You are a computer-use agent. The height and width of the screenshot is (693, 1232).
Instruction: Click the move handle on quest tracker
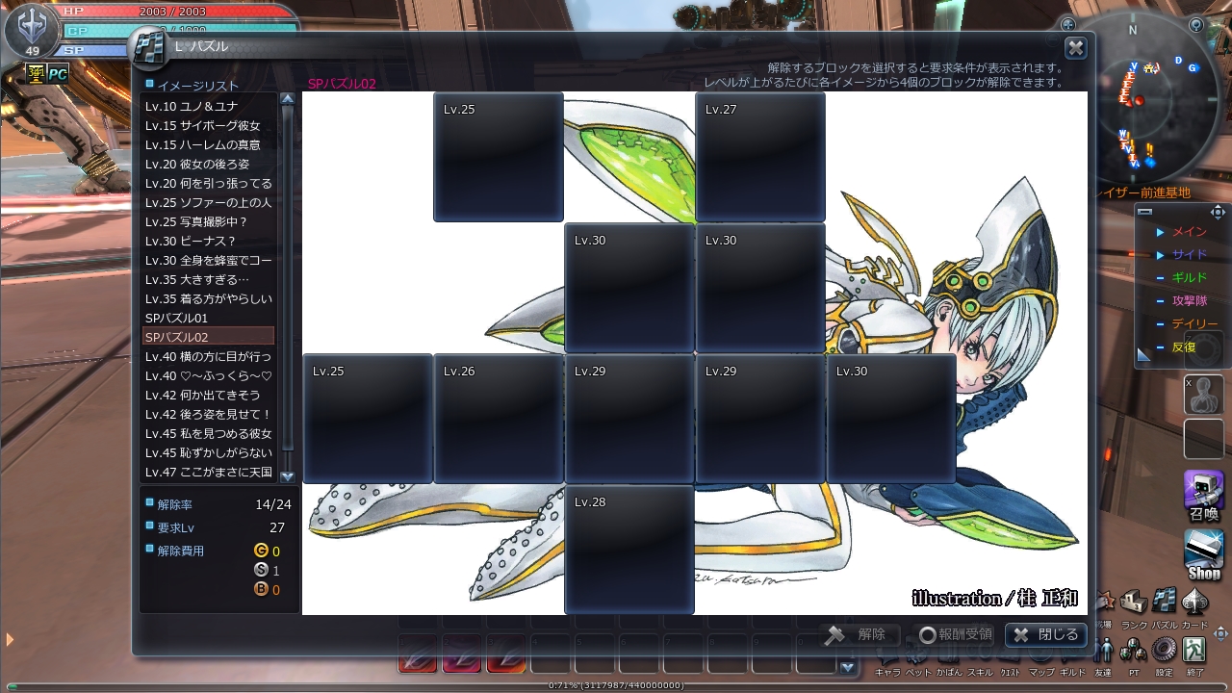pyautogui.click(x=1218, y=212)
